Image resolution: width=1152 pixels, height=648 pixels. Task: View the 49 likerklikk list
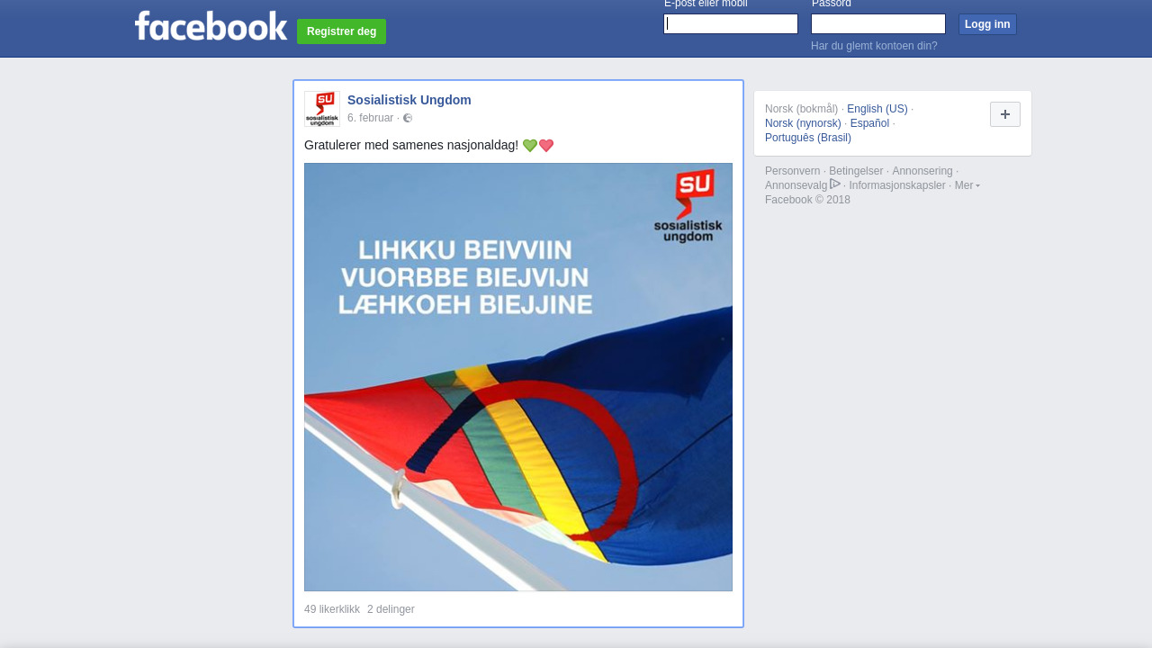pyautogui.click(x=332, y=609)
